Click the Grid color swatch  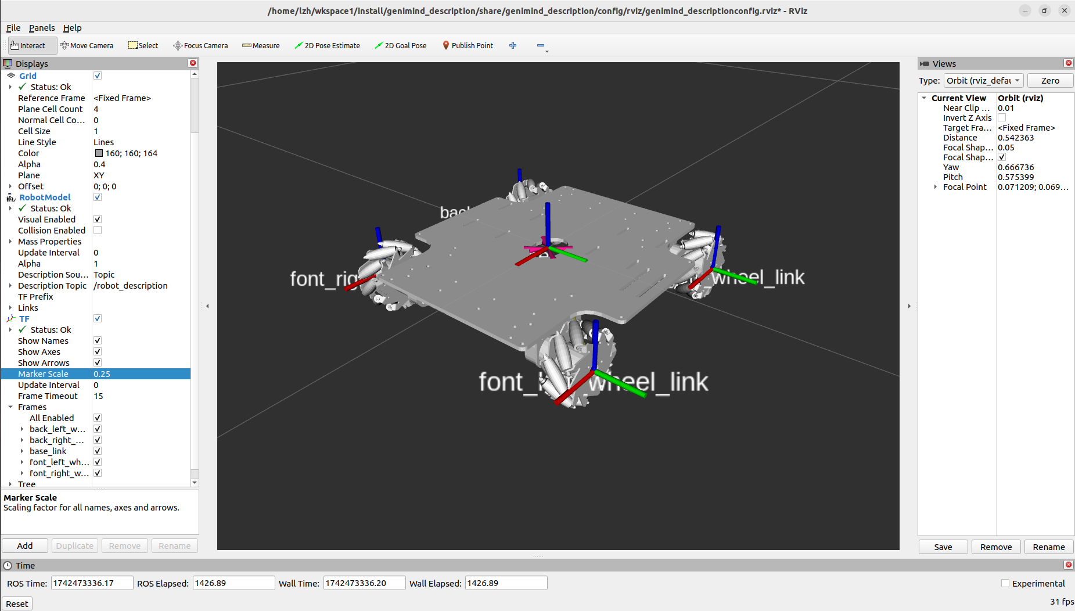99,153
